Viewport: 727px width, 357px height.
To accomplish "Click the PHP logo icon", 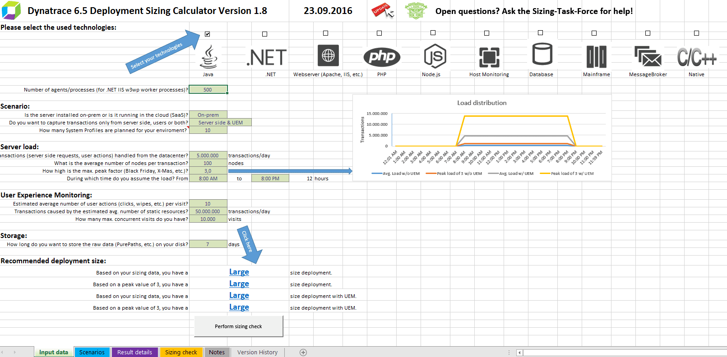I will coord(382,57).
